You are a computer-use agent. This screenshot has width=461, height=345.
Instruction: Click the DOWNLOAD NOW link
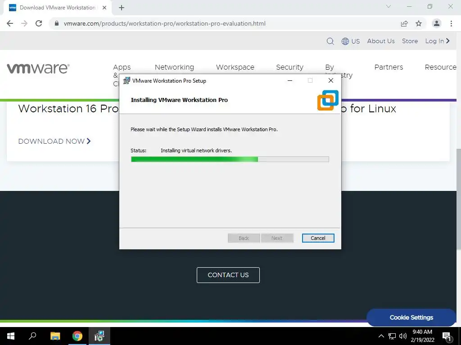click(x=54, y=142)
